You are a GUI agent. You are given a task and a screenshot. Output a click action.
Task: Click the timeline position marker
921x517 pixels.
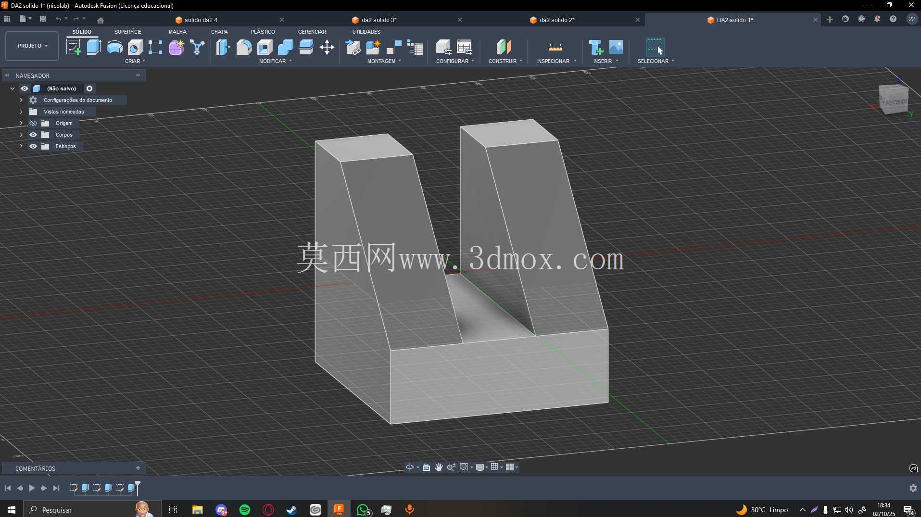[138, 488]
